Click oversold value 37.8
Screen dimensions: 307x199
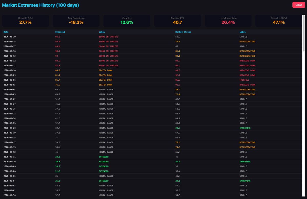(58, 195)
